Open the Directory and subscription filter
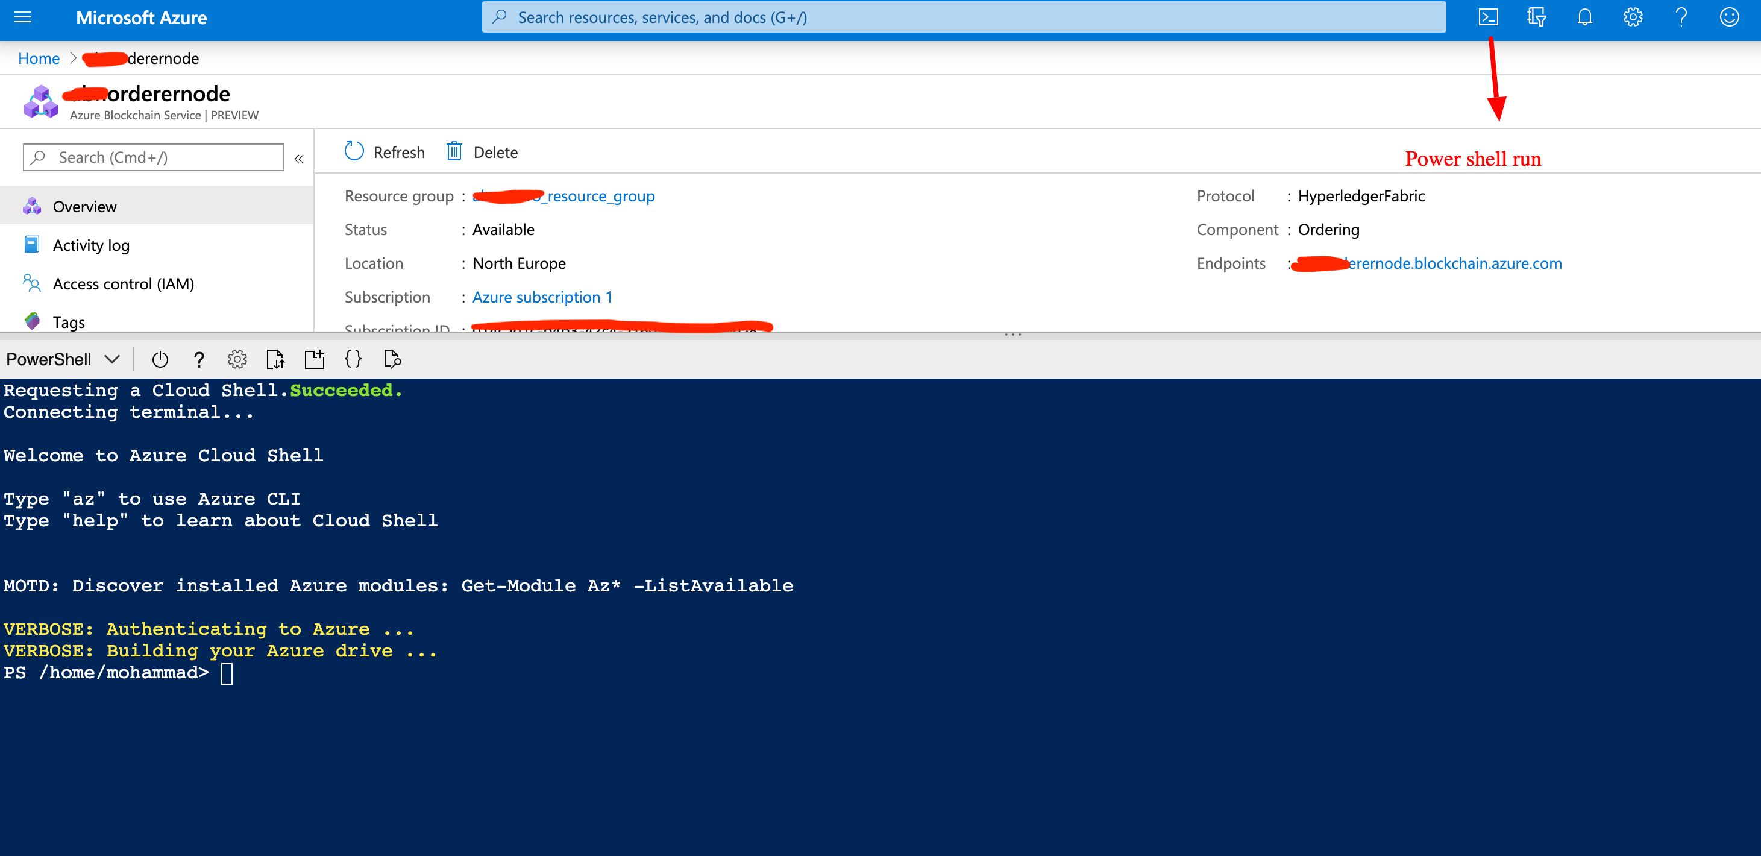The height and width of the screenshot is (856, 1761). click(x=1536, y=17)
